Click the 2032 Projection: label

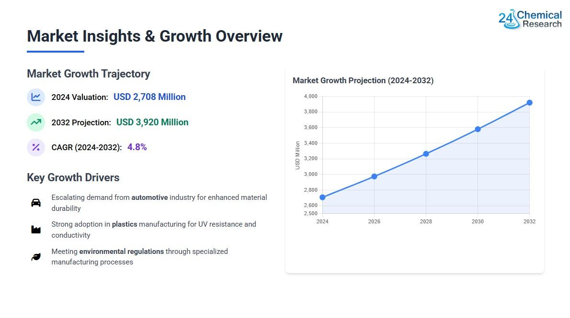[x=81, y=123]
